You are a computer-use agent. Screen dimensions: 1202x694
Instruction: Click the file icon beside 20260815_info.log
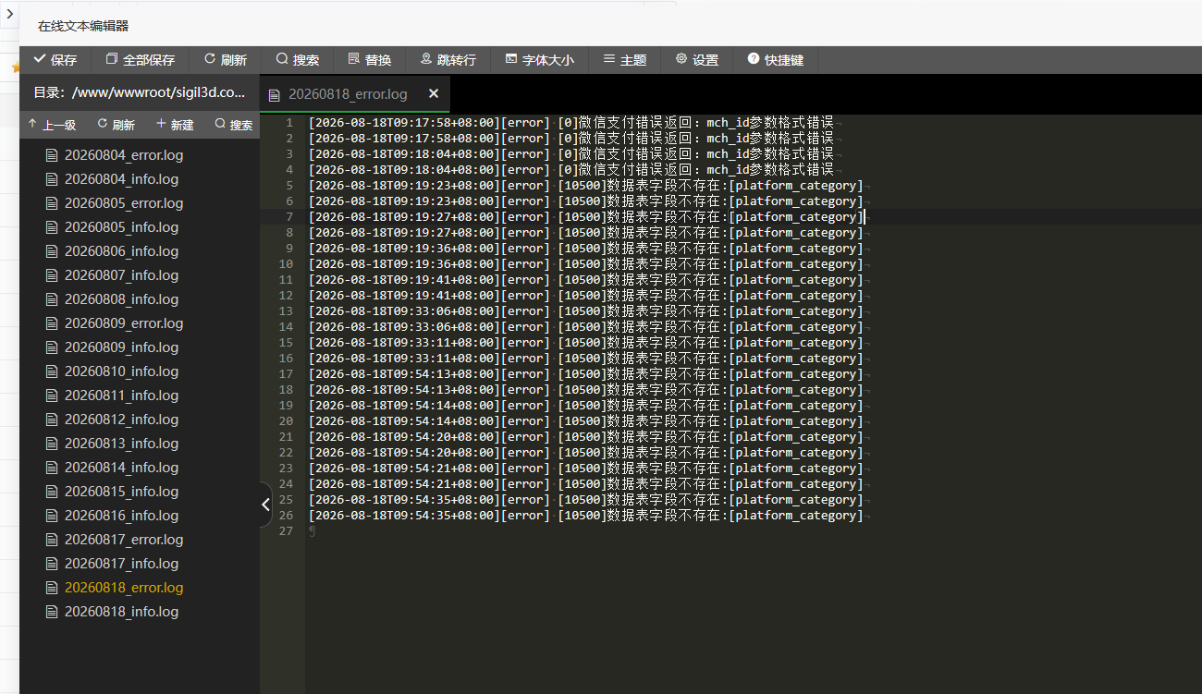coord(52,492)
